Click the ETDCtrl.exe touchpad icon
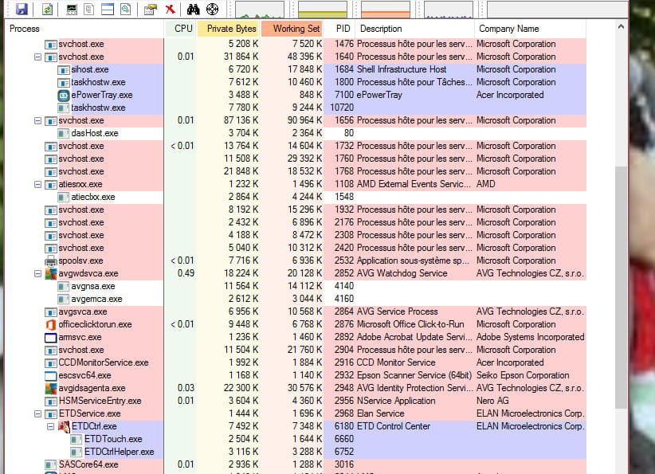The image size is (655, 474). tap(64, 426)
